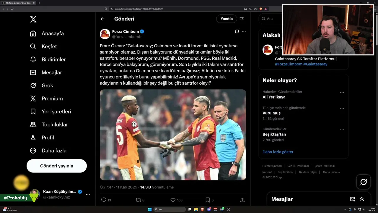Click the #Galatasaray hashtag link
This screenshot has height=213, width=378.
pos(315,64)
